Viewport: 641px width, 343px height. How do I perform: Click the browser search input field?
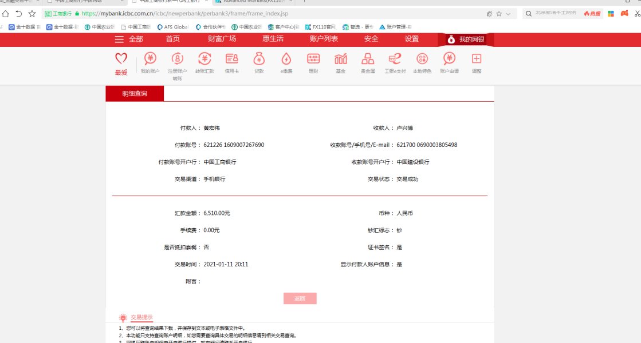pyautogui.click(x=556, y=14)
